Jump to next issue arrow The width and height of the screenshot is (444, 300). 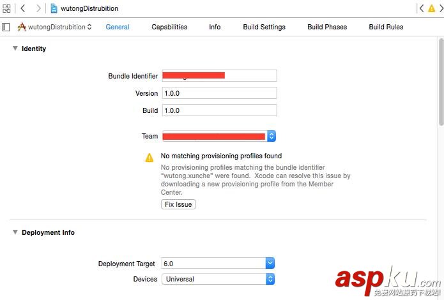[x=441, y=8]
